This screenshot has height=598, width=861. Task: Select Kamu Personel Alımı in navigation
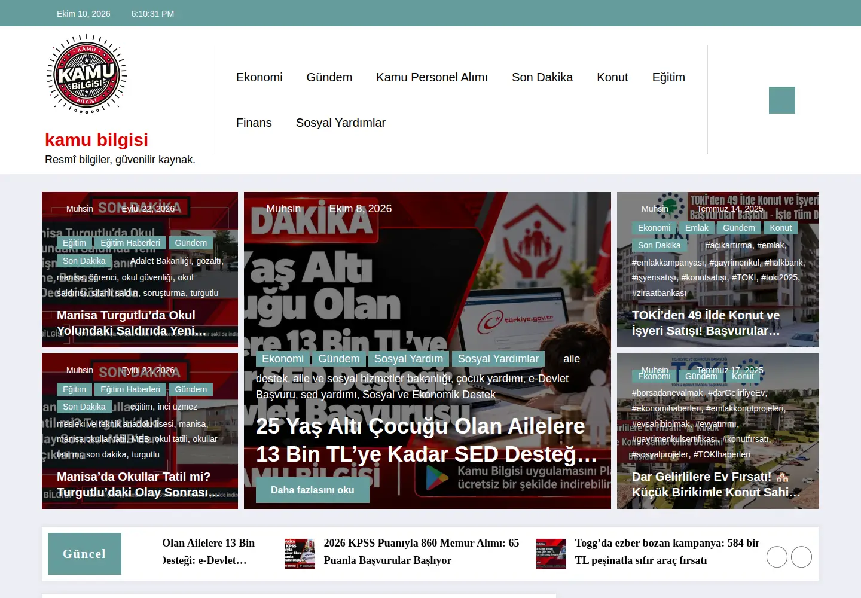[x=432, y=77]
